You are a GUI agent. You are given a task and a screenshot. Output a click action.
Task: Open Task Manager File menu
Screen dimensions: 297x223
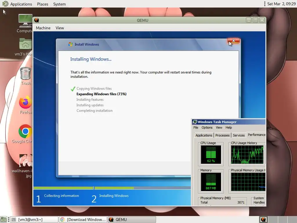tap(196, 127)
